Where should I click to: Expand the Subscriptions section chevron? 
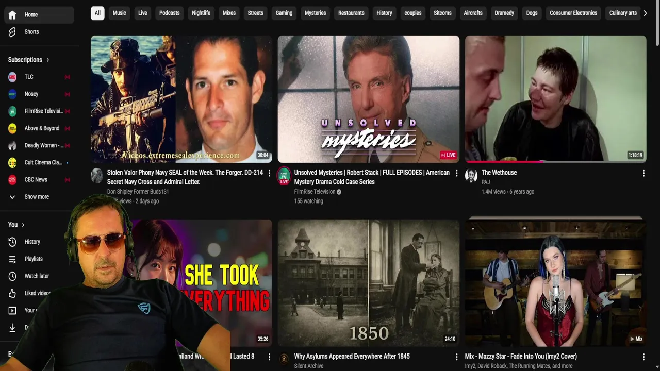(x=48, y=60)
